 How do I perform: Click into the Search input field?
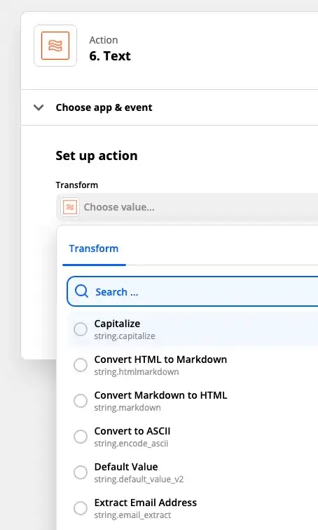coord(193,291)
